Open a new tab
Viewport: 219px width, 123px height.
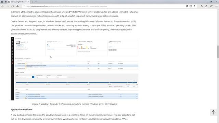point(32,2)
